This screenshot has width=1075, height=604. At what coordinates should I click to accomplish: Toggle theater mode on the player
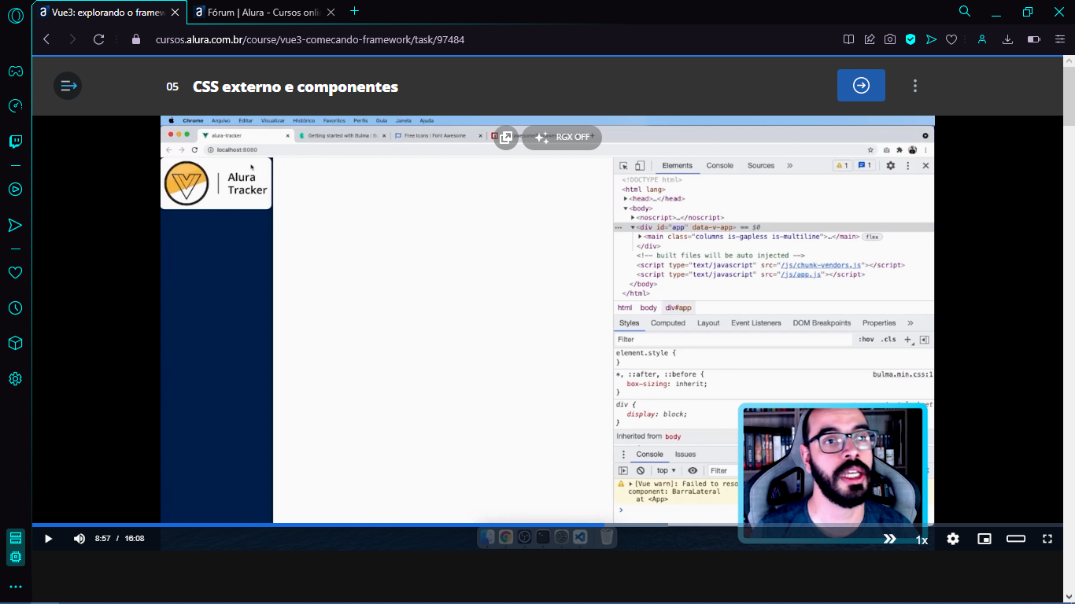tap(1016, 539)
